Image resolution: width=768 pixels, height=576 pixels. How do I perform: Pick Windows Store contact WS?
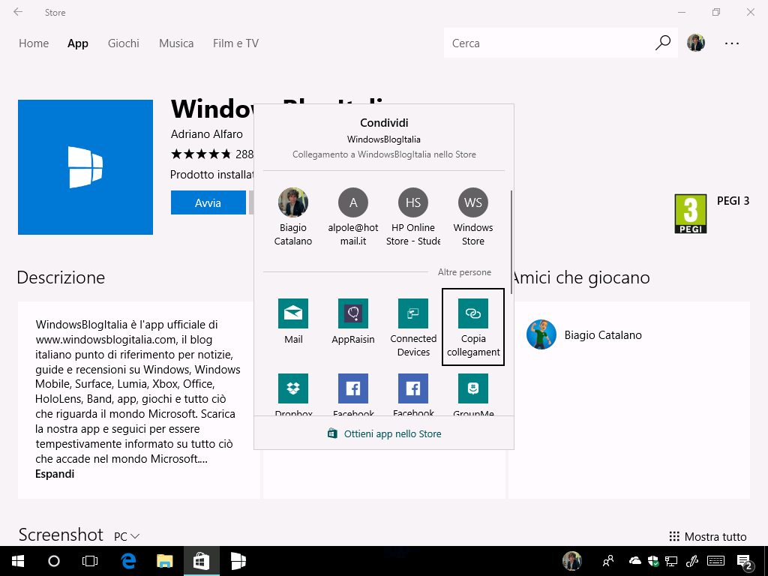473,217
